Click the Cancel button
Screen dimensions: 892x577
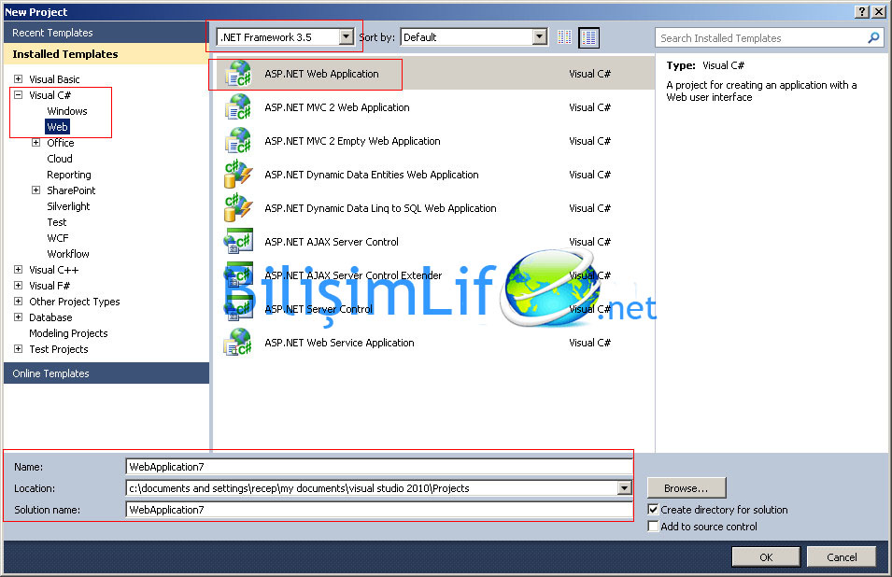(x=842, y=557)
